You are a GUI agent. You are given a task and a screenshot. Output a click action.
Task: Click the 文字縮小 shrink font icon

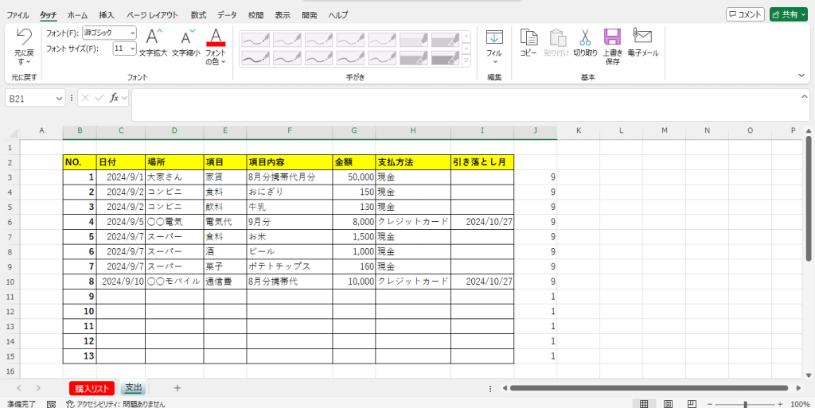pyautogui.click(x=188, y=37)
